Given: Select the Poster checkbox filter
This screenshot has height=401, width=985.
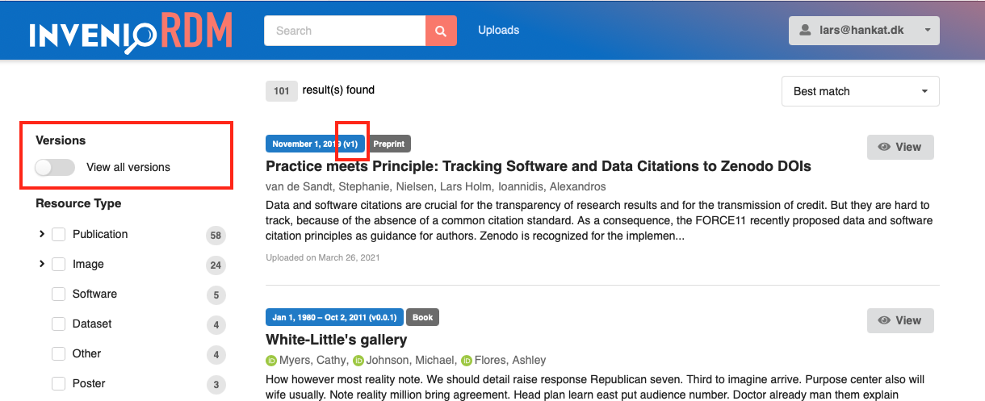Looking at the screenshot, I should coord(58,383).
